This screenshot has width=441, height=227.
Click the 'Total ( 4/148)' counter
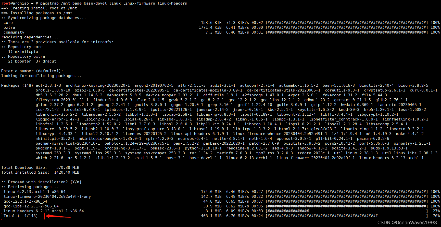pos(21,216)
